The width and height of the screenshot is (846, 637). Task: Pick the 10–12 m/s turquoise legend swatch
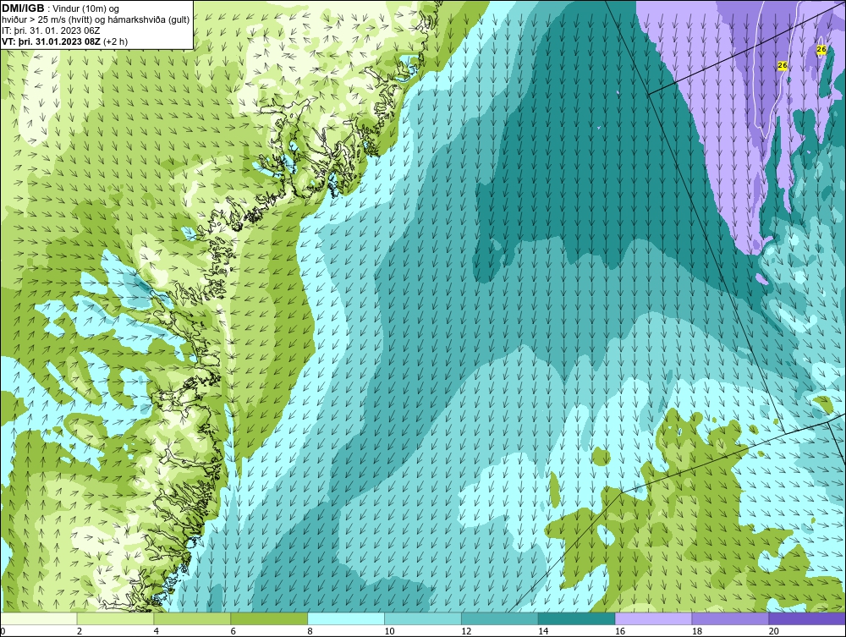[422, 618]
